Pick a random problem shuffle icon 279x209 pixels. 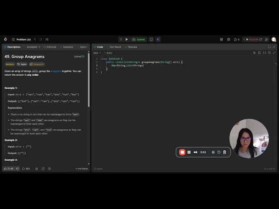click(47, 40)
